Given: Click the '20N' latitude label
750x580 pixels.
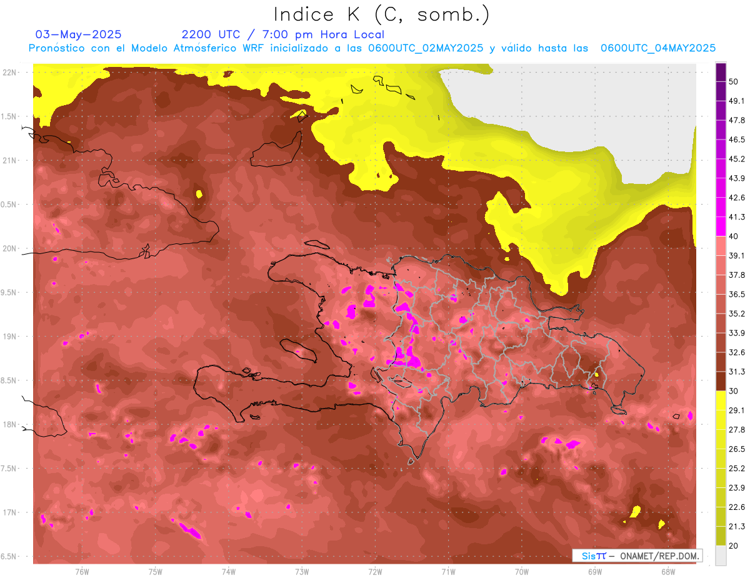Looking at the screenshot, I should point(9,248).
